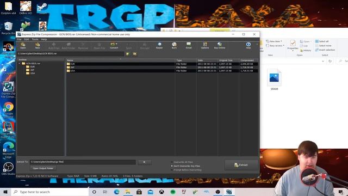The image size is (348, 196).
Task: Click the Encrypt toolbar icon
Action: pos(145,46)
